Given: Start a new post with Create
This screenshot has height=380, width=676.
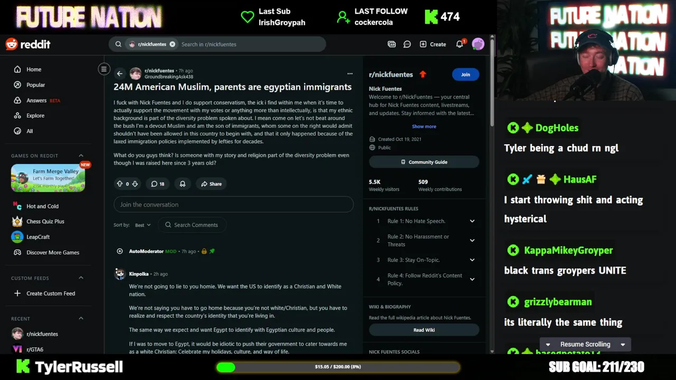Looking at the screenshot, I should pos(433,44).
